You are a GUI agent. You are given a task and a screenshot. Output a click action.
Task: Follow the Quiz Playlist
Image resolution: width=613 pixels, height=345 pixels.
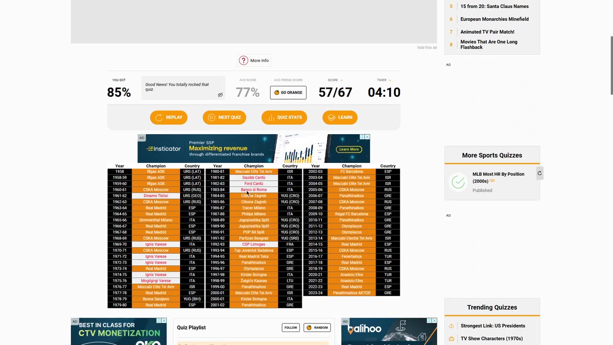(x=291, y=328)
